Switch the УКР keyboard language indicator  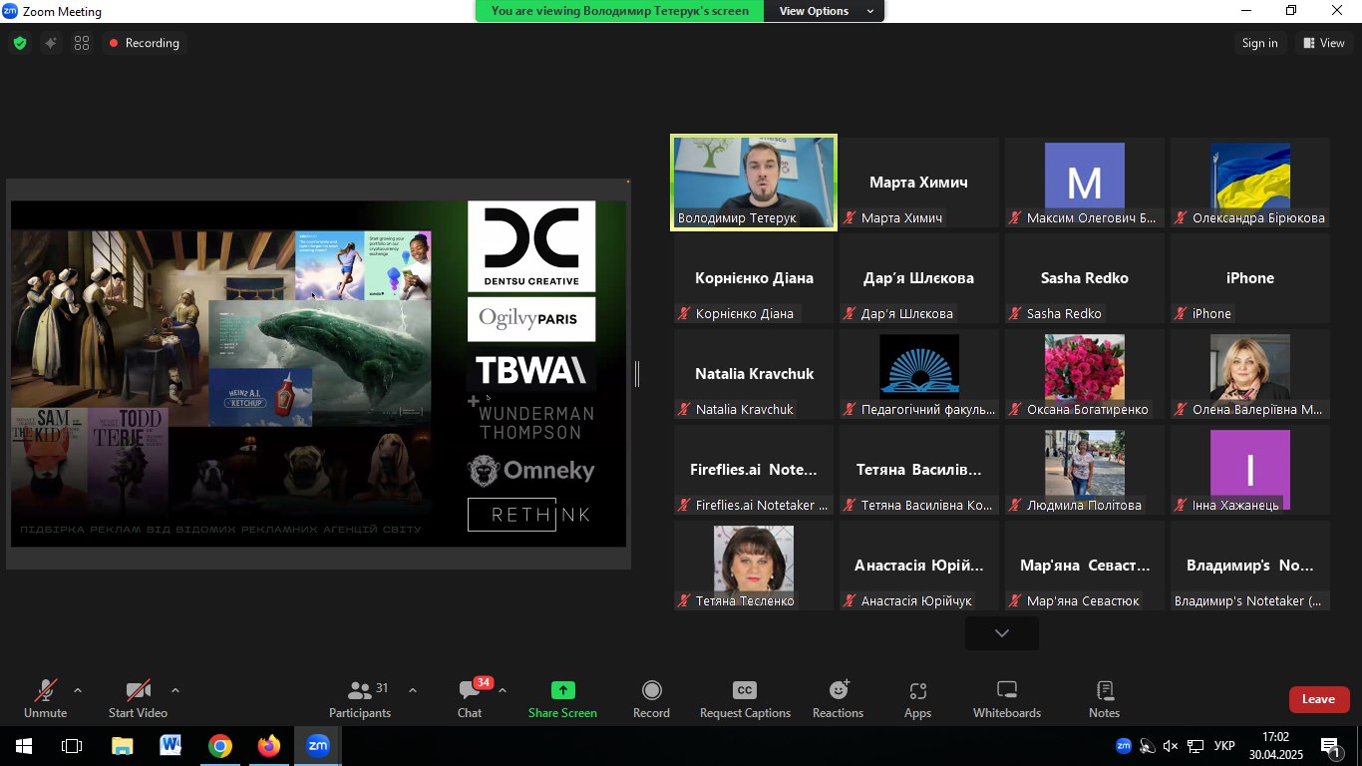pos(1226,746)
